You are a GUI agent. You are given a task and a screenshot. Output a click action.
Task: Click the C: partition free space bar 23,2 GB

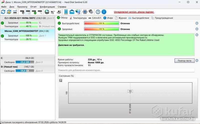[x=25, y=62]
